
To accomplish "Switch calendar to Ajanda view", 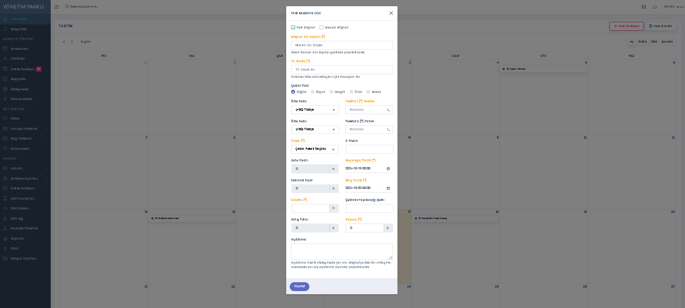I will (667, 42).
